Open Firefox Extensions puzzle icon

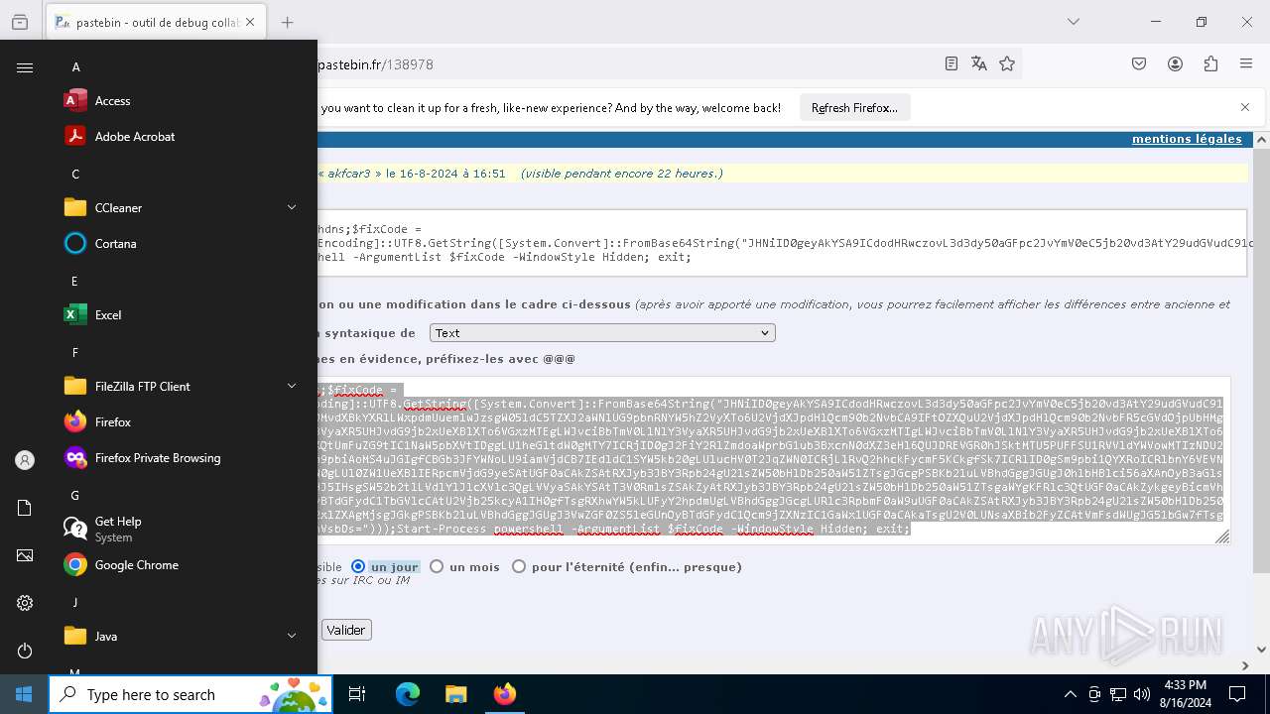1210,64
